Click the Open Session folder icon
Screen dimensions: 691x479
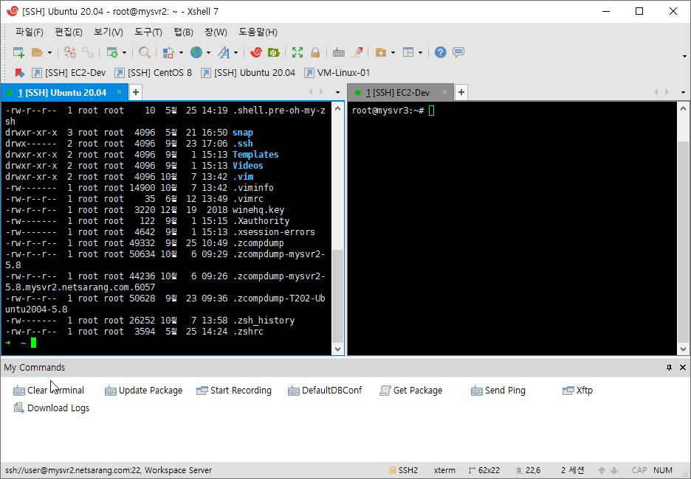pos(38,53)
